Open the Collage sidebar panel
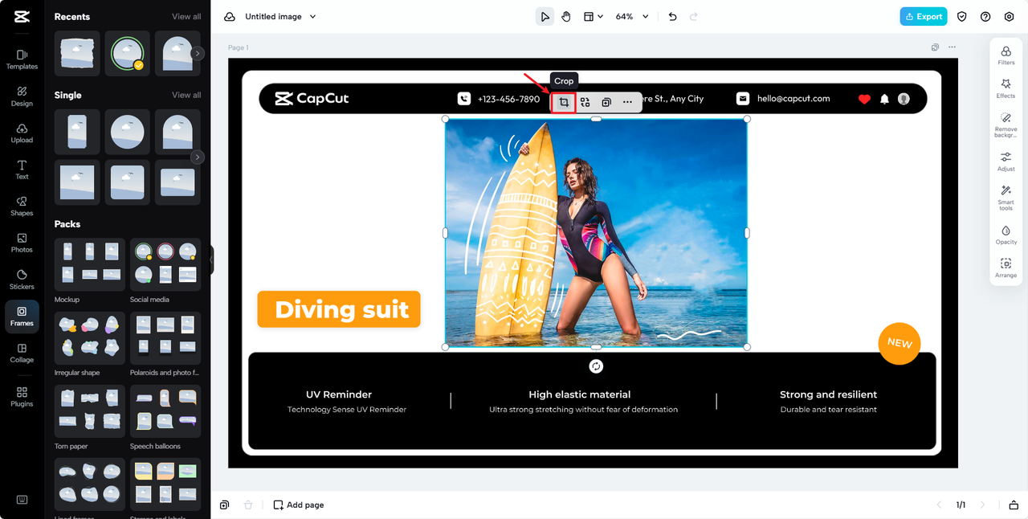The image size is (1028, 519). point(22,353)
